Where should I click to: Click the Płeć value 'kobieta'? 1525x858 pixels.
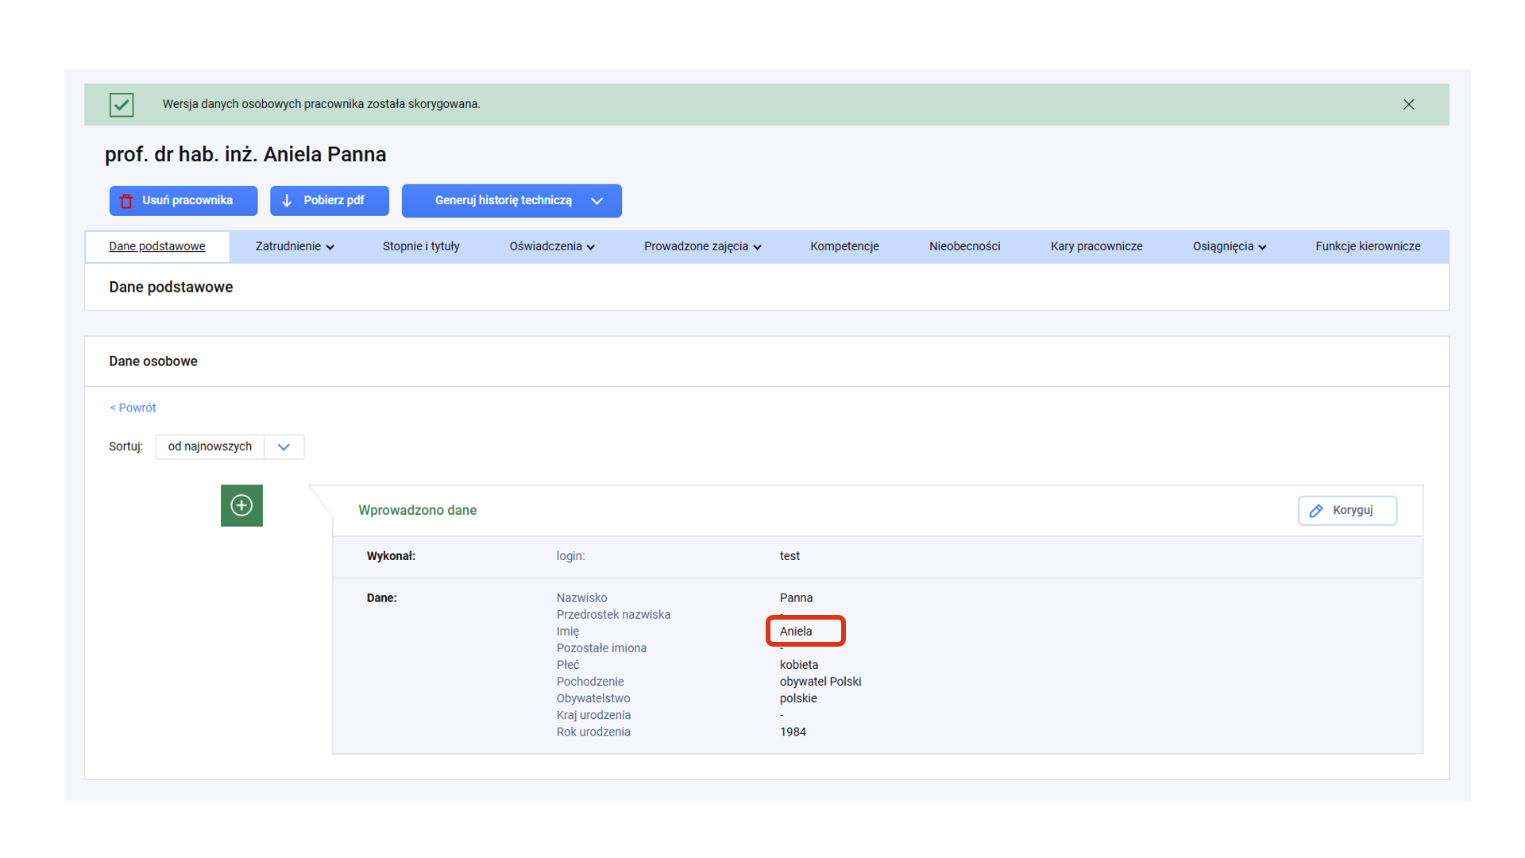[798, 665]
